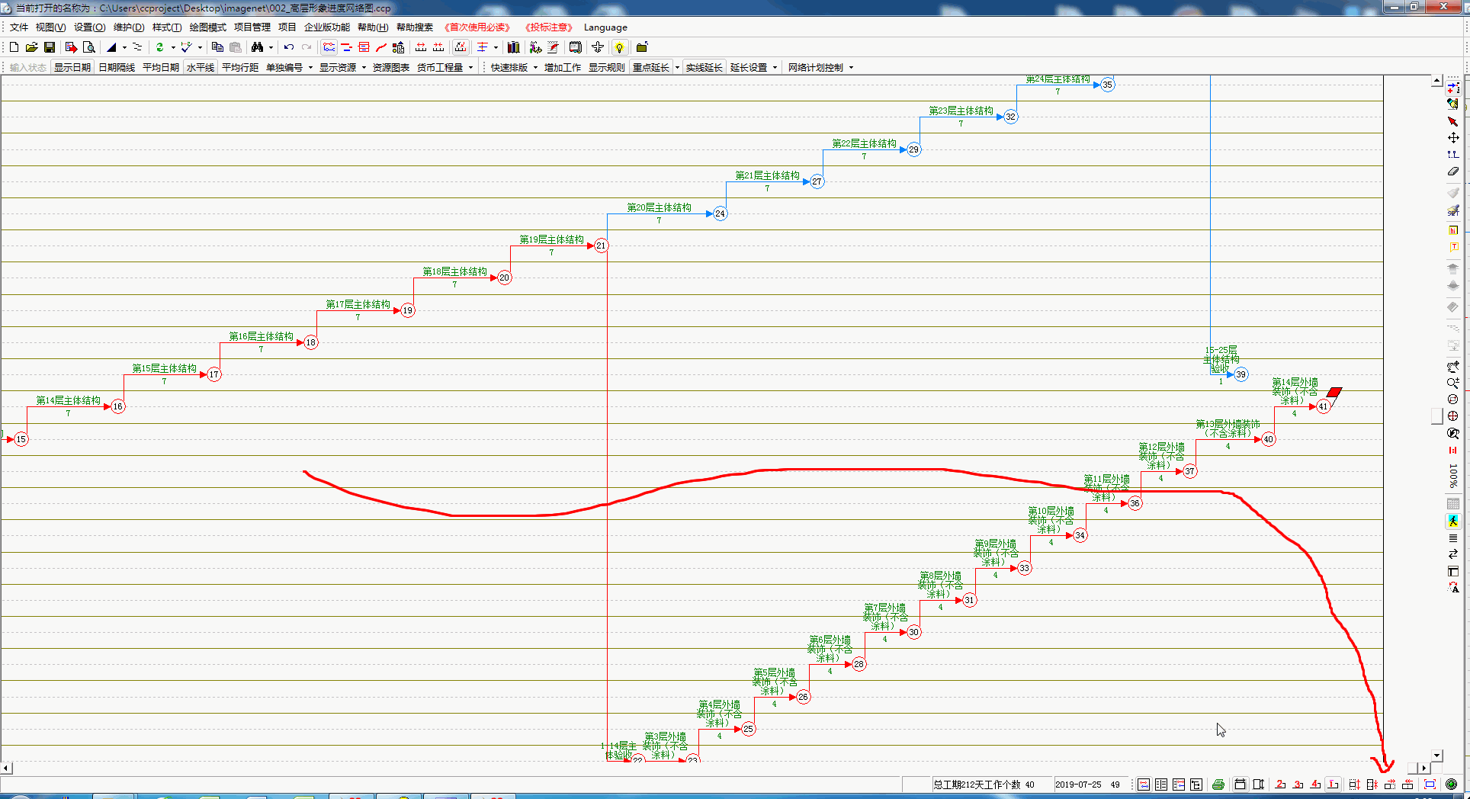Toggle the 重点延长 option
1470x799 pixels.
651,68
